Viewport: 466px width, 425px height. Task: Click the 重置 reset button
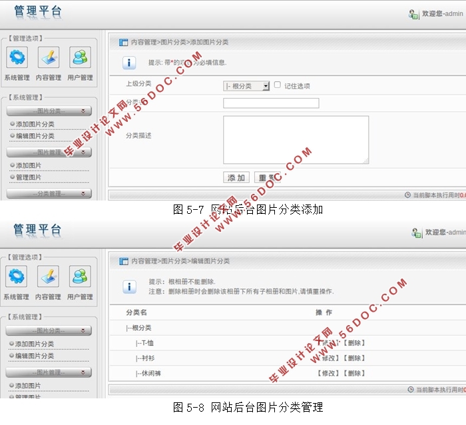[x=267, y=178]
